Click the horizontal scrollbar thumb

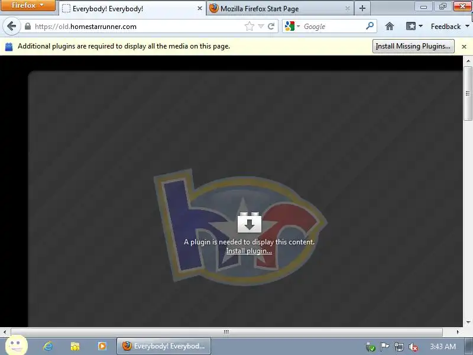[226, 332]
